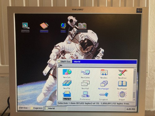Click the Shift Esc window control button
Image resolution: width=155 pixels, height=116 pixels.
[65, 62]
